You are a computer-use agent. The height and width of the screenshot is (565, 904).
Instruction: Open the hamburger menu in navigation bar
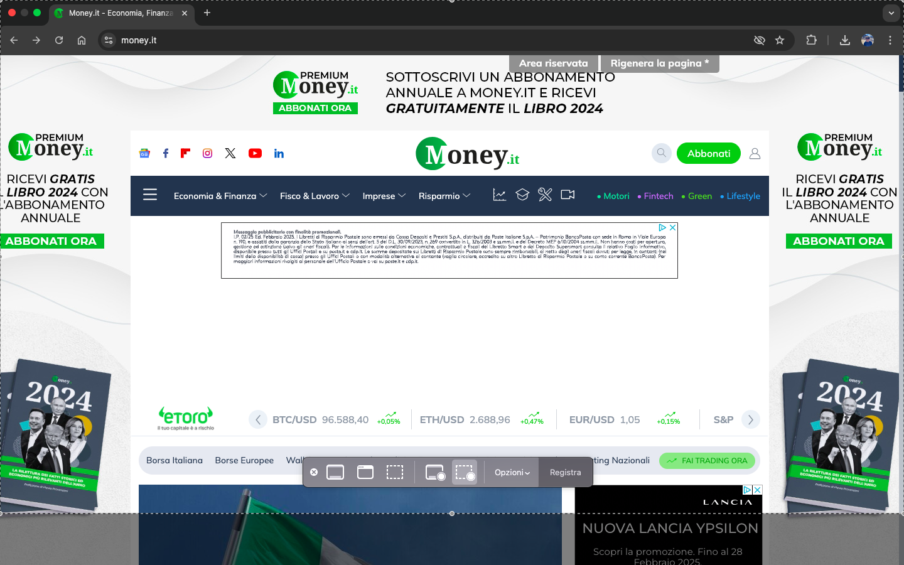click(150, 195)
